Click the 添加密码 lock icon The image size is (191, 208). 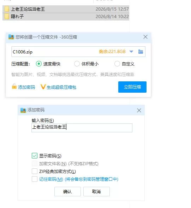[x=14, y=86]
